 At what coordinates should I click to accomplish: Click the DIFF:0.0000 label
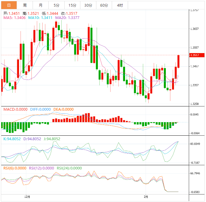coord(40,109)
